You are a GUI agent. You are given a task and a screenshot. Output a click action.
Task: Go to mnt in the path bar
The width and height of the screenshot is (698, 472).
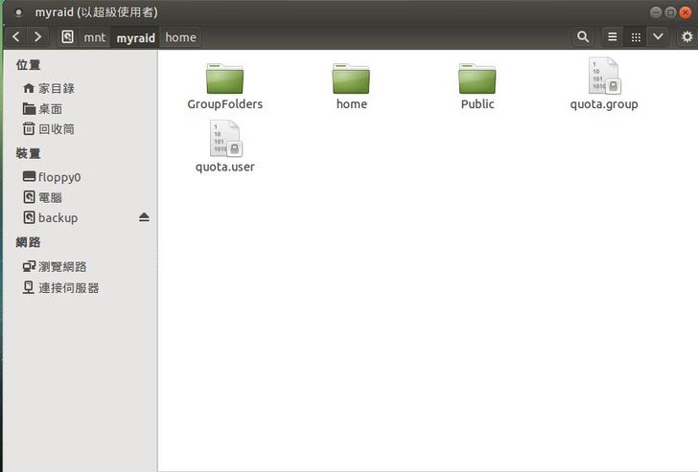94,37
